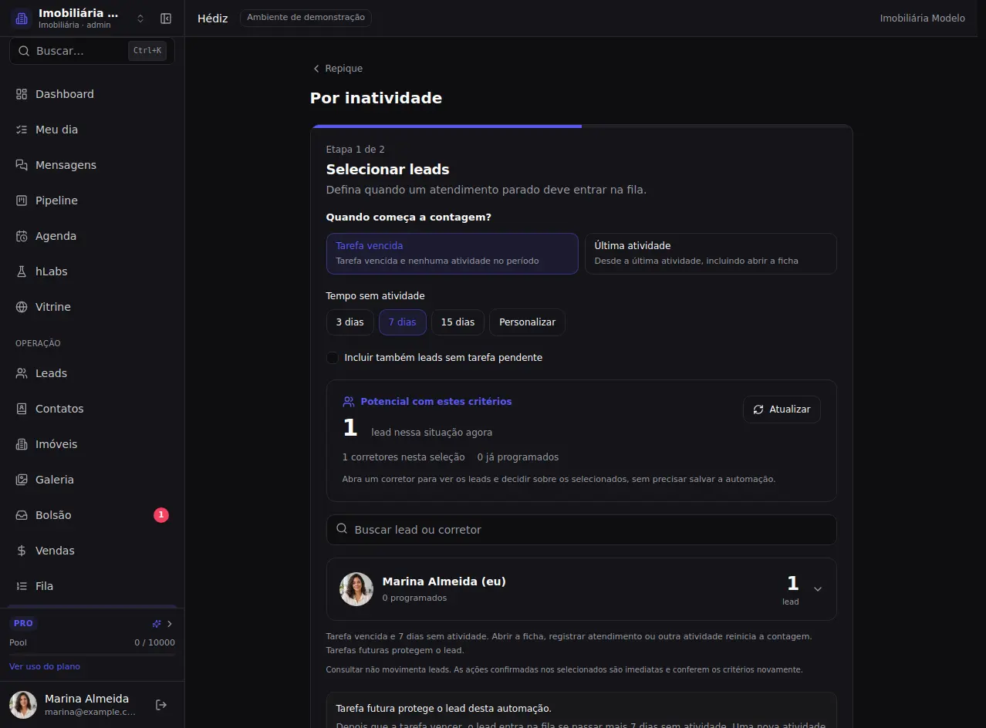986x728 pixels.
Task: Open the organization switcher chevrons
Action: coord(140,19)
